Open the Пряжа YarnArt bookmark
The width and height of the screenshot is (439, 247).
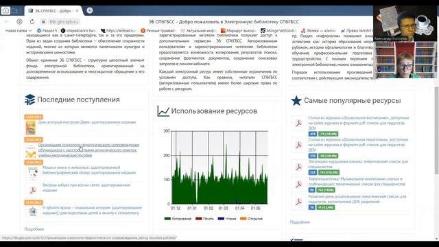click(357, 30)
